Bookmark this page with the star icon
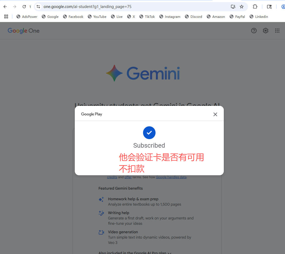The image size is (285, 254). click(242, 7)
